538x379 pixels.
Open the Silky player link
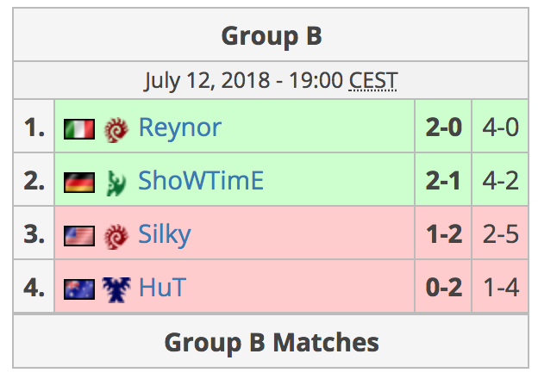[x=165, y=235]
